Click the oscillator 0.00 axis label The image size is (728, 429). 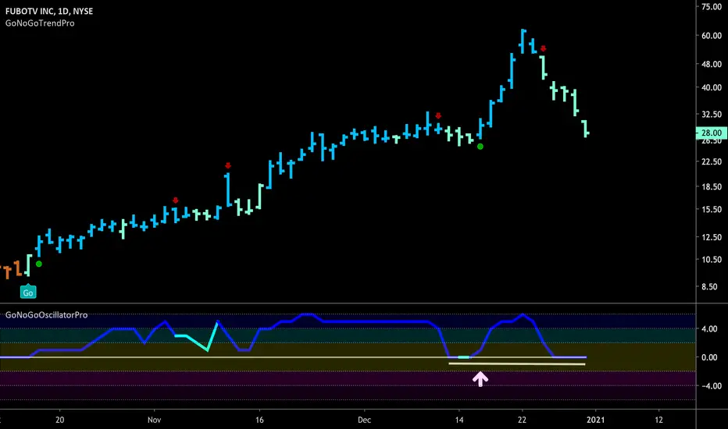(x=709, y=357)
